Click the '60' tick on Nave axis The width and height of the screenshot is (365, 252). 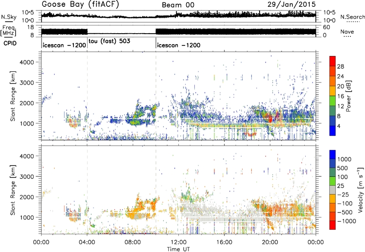tap(326, 27)
